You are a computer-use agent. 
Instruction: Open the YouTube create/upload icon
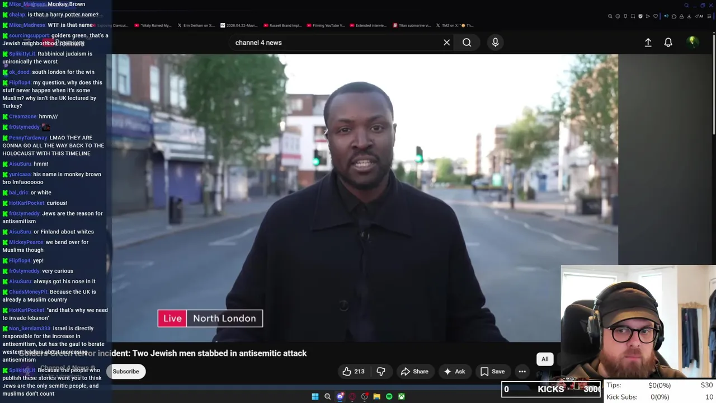[x=648, y=43]
